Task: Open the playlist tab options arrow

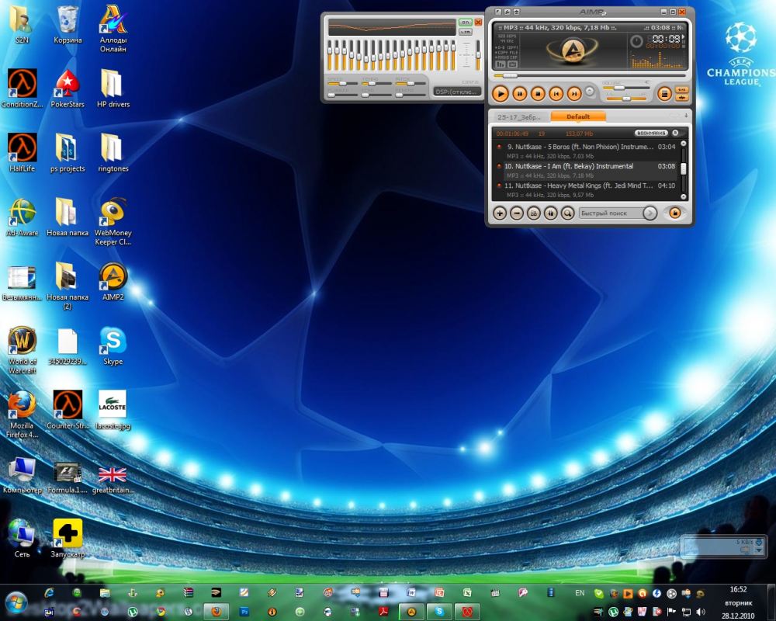Action: click(686, 116)
